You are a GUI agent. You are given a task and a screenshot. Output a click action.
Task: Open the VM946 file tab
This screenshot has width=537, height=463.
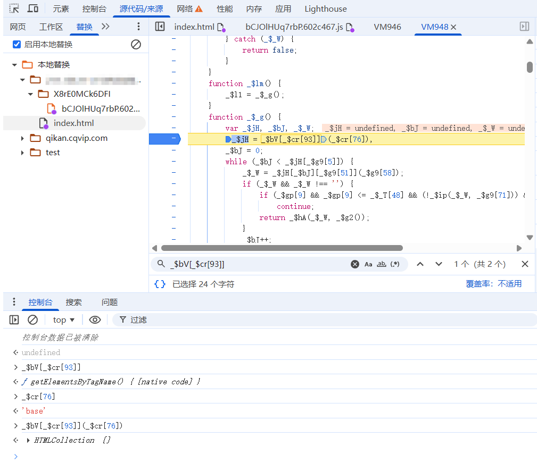click(x=387, y=27)
